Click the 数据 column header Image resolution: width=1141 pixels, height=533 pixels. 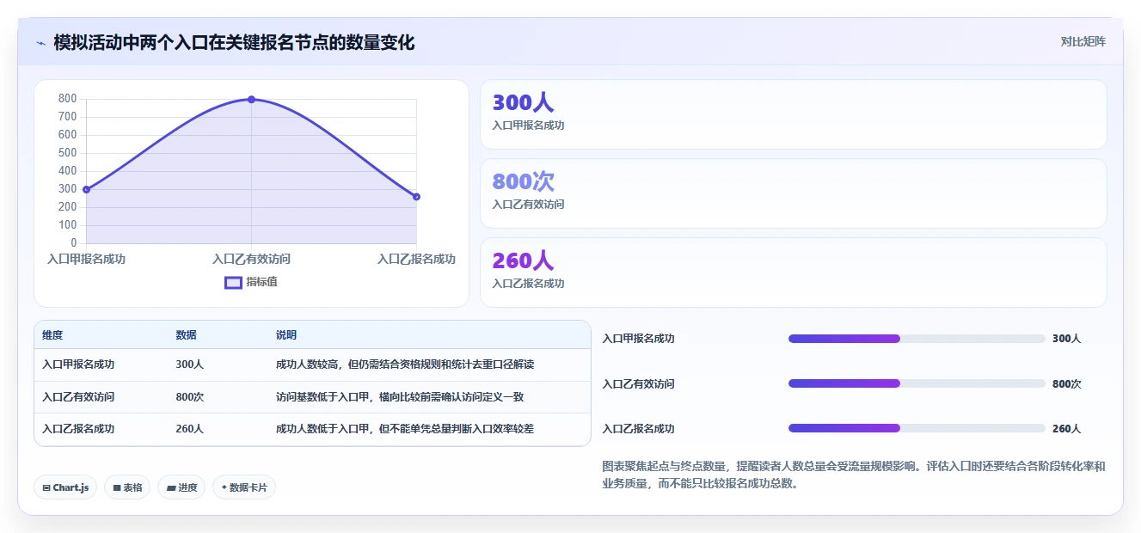coord(187,335)
